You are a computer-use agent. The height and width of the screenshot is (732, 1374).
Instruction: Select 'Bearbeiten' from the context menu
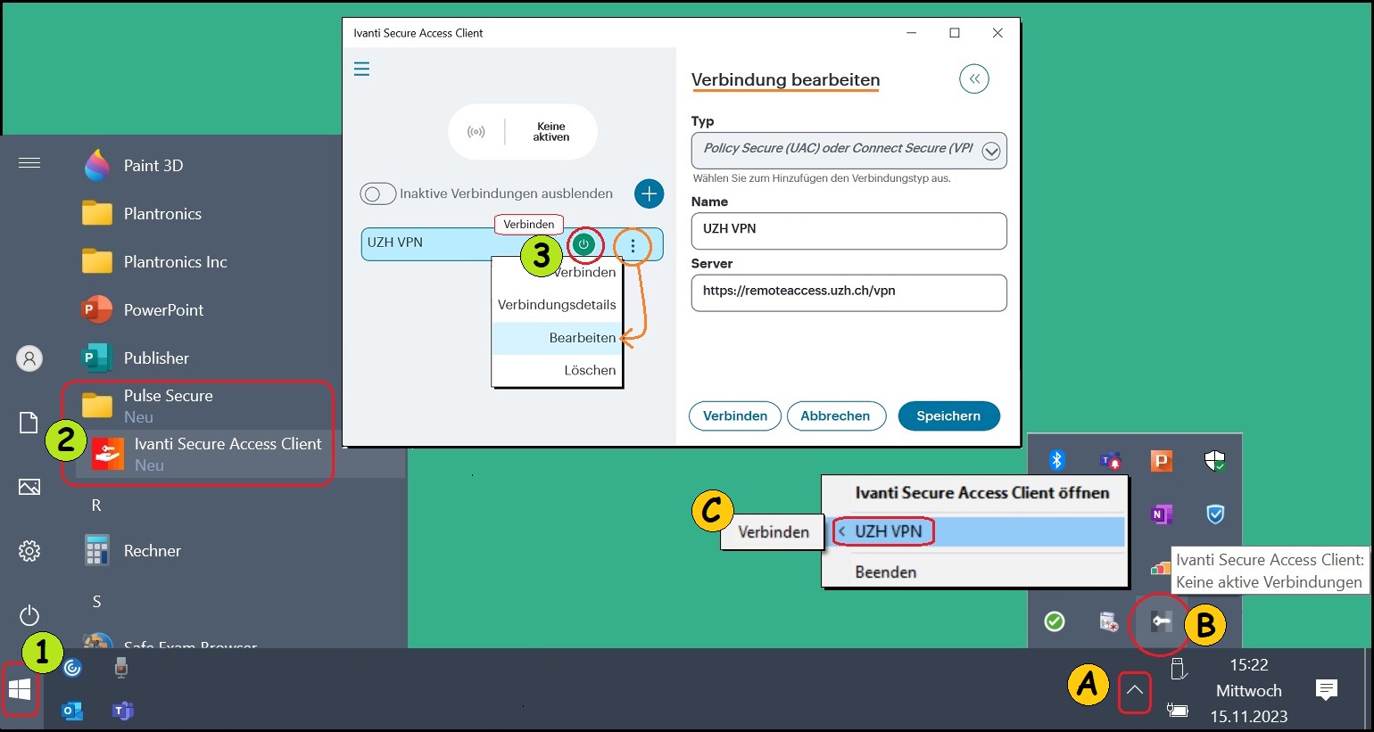(x=582, y=338)
